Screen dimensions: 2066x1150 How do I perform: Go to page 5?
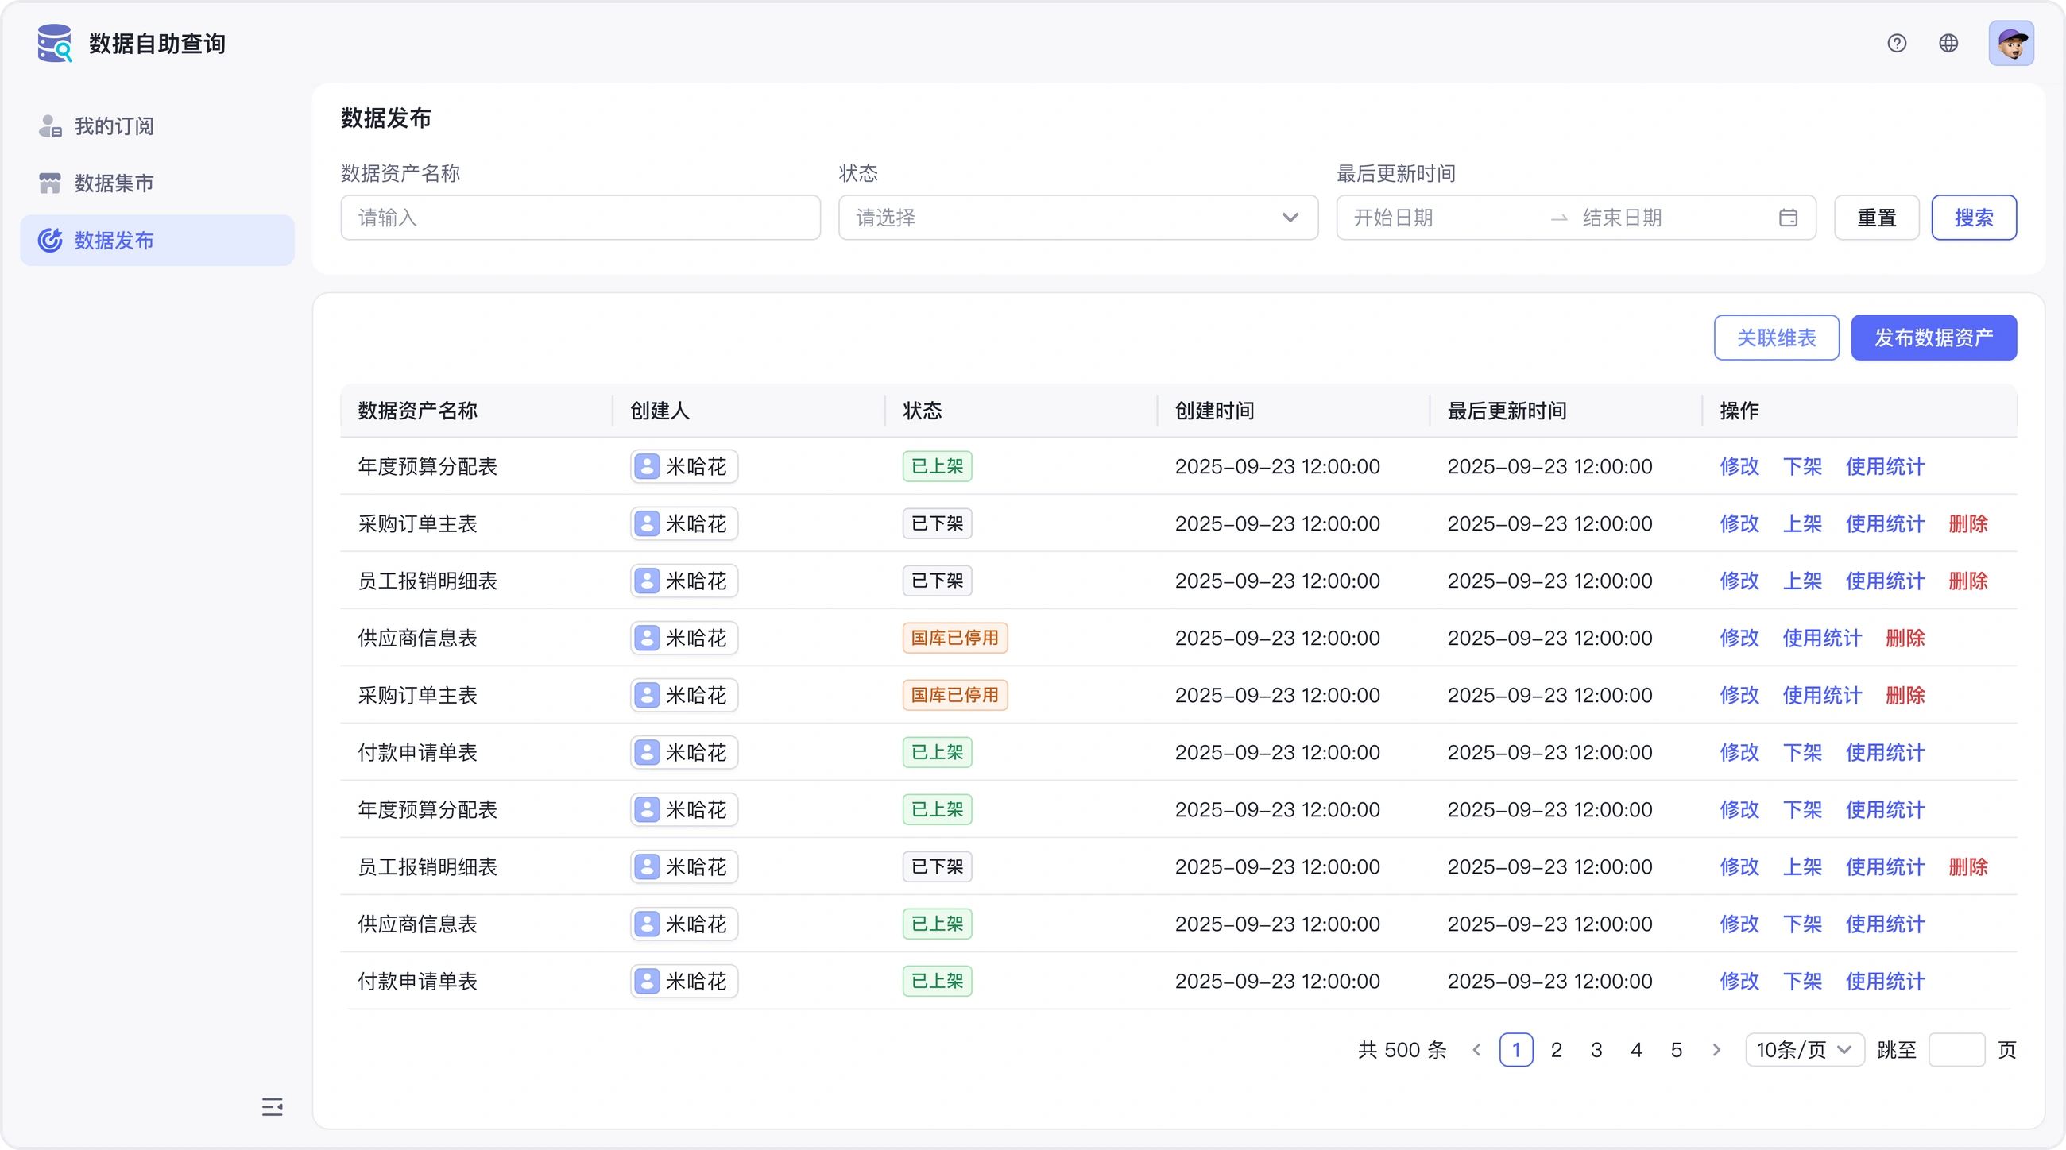pos(1676,1050)
